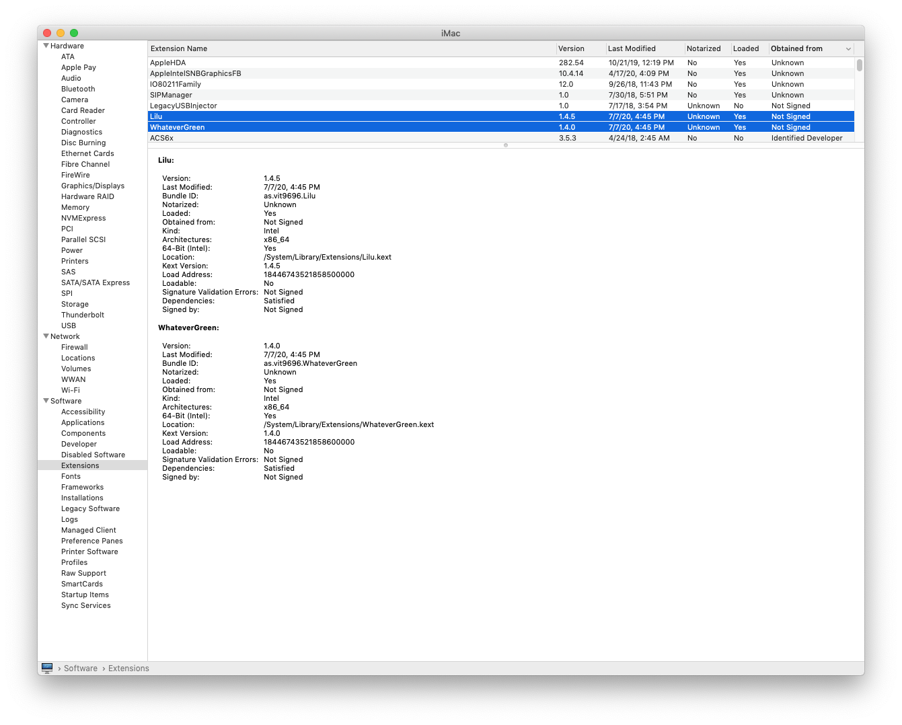Sort by Notarized column header
This screenshot has width=902, height=725.
707,48
